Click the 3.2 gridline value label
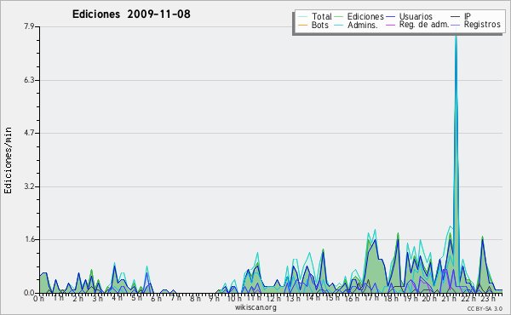The image size is (511, 315). (x=29, y=186)
